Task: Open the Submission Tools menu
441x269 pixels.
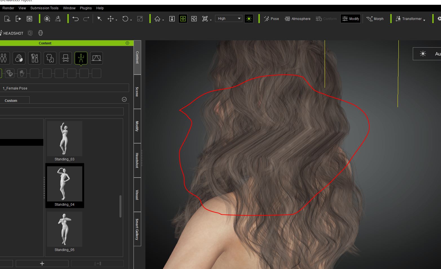Action: point(45,8)
